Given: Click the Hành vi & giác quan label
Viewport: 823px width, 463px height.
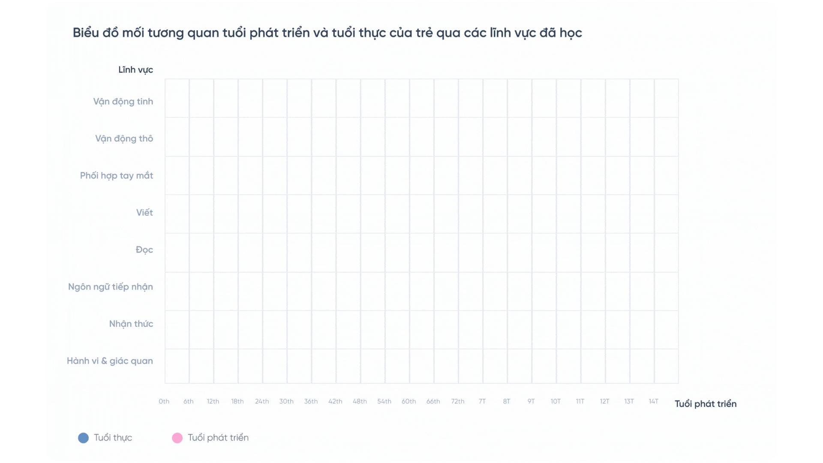Looking at the screenshot, I should pyautogui.click(x=110, y=361).
